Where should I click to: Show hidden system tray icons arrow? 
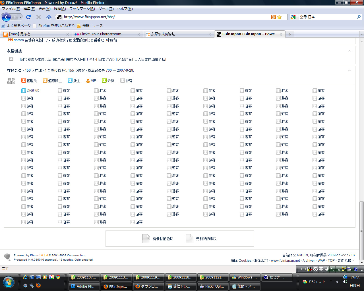337,282
